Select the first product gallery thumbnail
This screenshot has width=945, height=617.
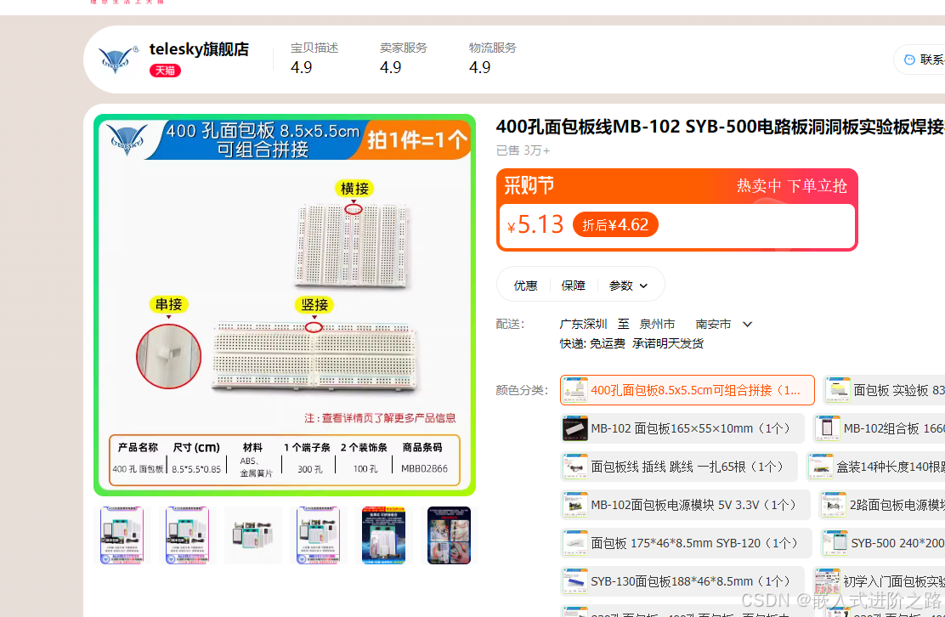coord(122,535)
